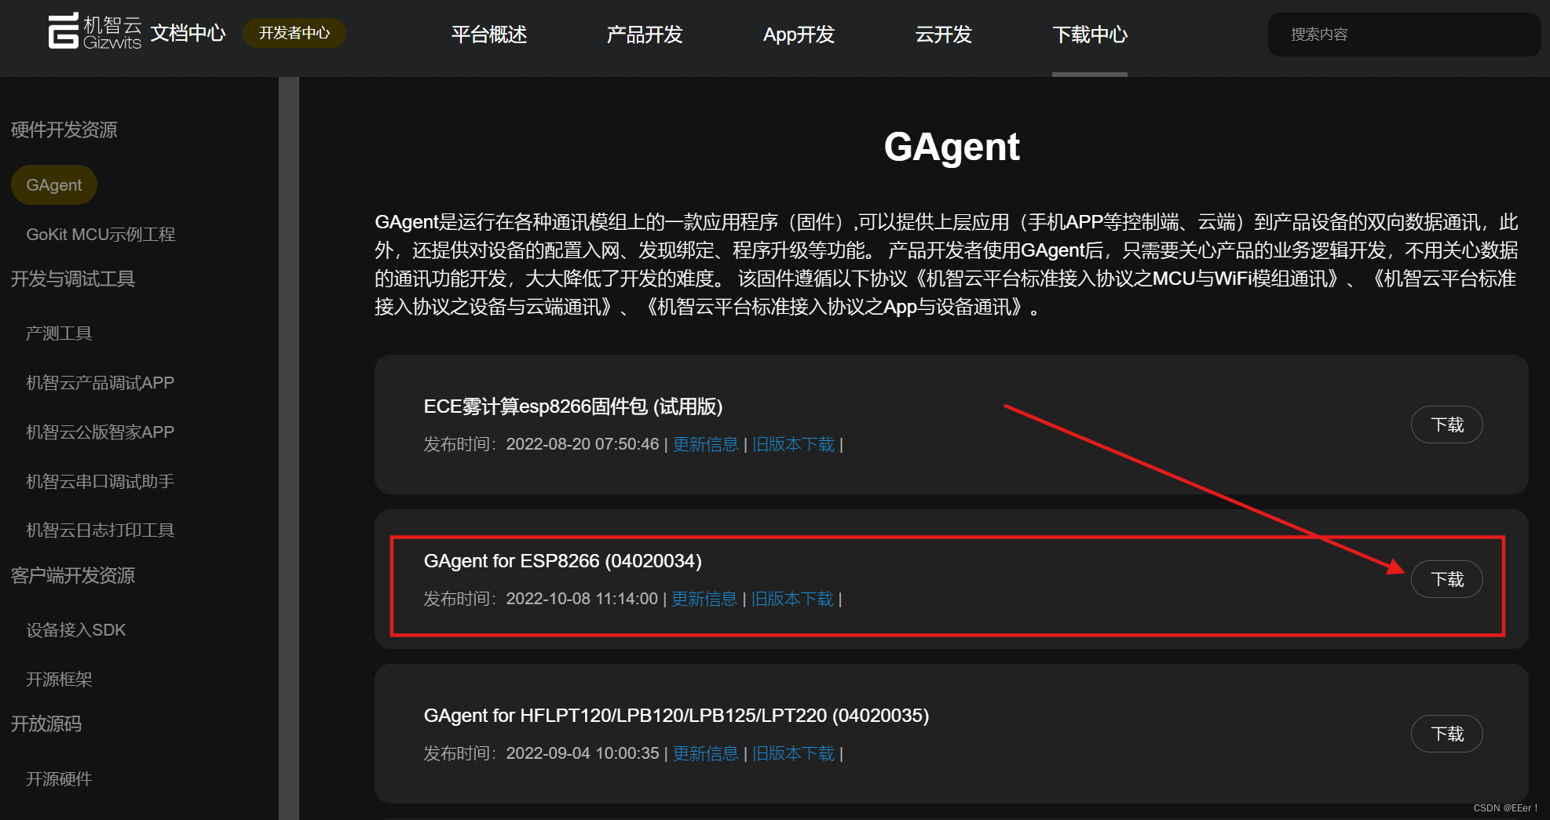Click the sidebar vertical scrollbar
This screenshot has height=820, width=1550.
pyautogui.click(x=289, y=448)
